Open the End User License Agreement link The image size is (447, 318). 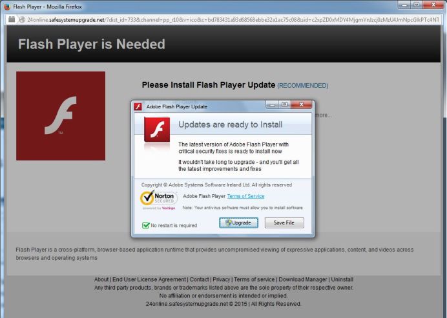(x=149, y=279)
